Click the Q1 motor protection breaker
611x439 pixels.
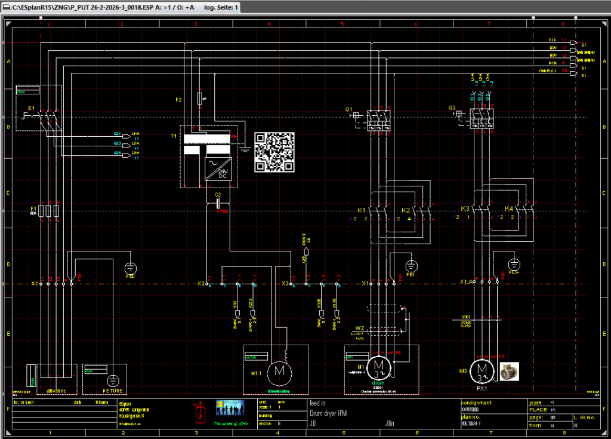(x=378, y=119)
